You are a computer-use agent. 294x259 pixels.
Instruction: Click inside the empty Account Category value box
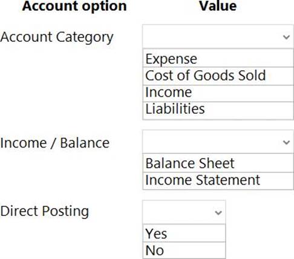pyautogui.click(x=218, y=36)
